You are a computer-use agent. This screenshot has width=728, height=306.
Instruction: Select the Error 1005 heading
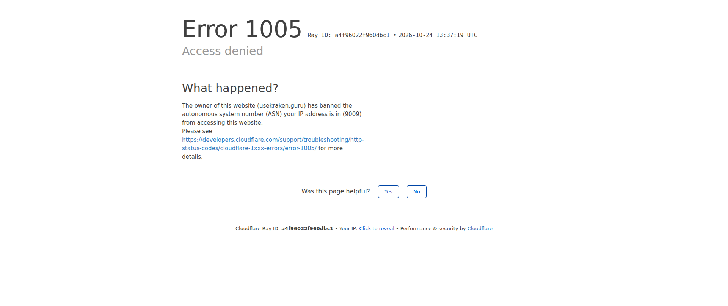(242, 29)
